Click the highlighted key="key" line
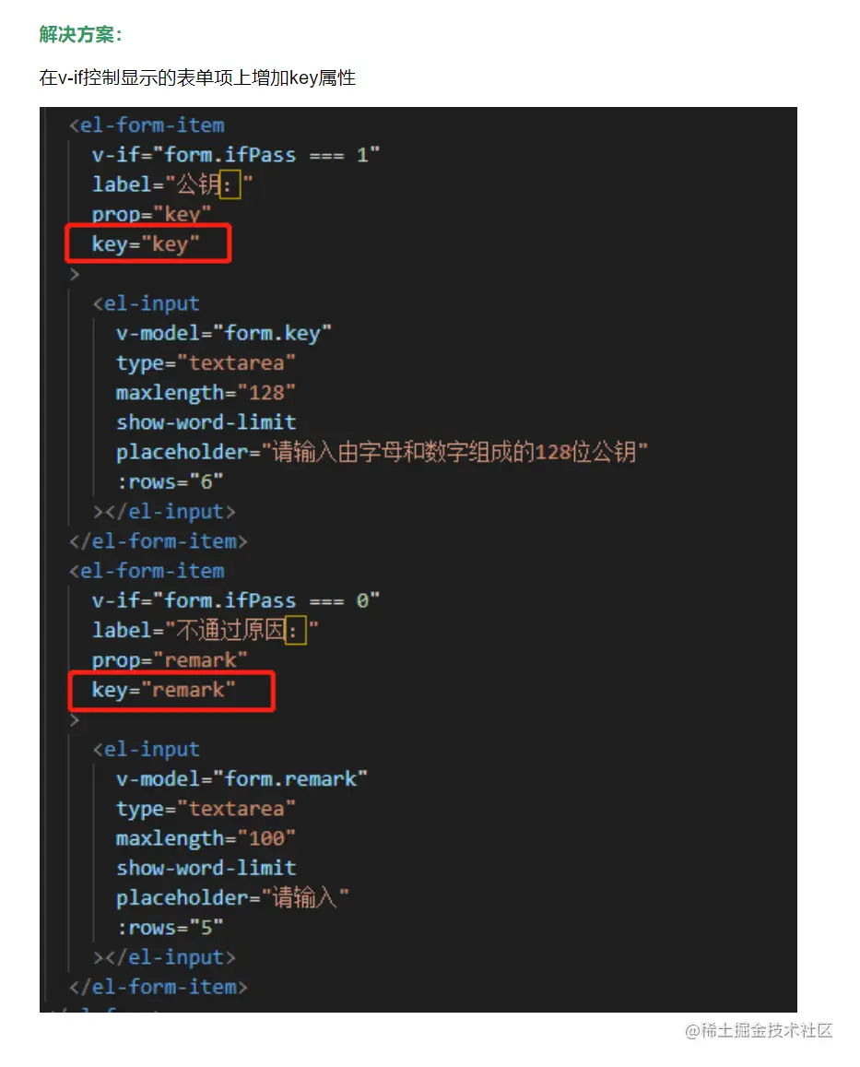The height and width of the screenshot is (1067, 860). (x=147, y=243)
